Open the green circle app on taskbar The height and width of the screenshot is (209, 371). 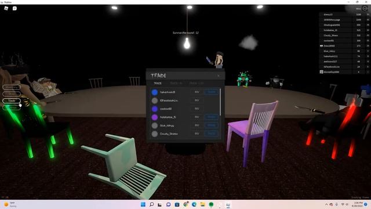(x=211, y=204)
